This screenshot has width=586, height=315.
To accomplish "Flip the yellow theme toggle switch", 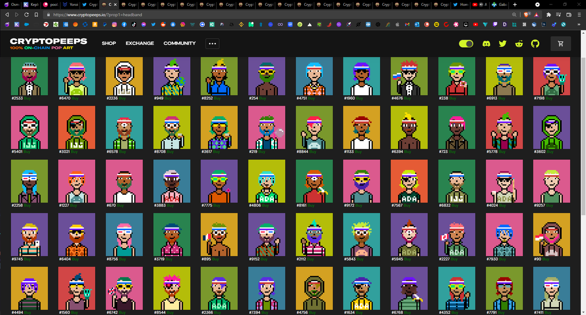I will (466, 43).
